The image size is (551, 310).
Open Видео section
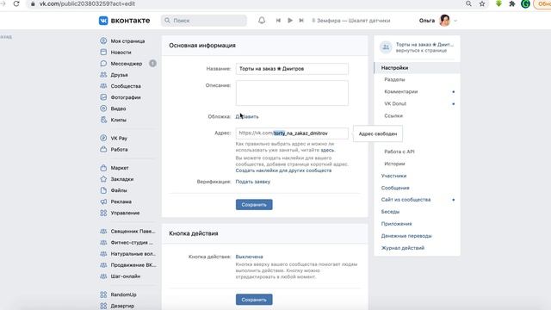(x=113, y=108)
